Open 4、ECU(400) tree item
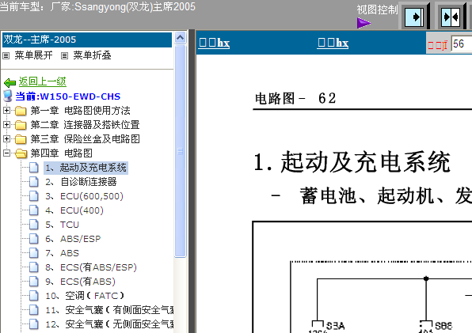The width and height of the screenshot is (472, 333). tap(74, 210)
